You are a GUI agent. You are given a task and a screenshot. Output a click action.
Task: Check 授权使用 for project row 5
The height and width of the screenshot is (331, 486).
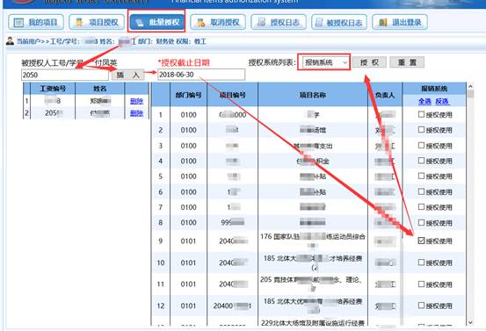(x=421, y=176)
